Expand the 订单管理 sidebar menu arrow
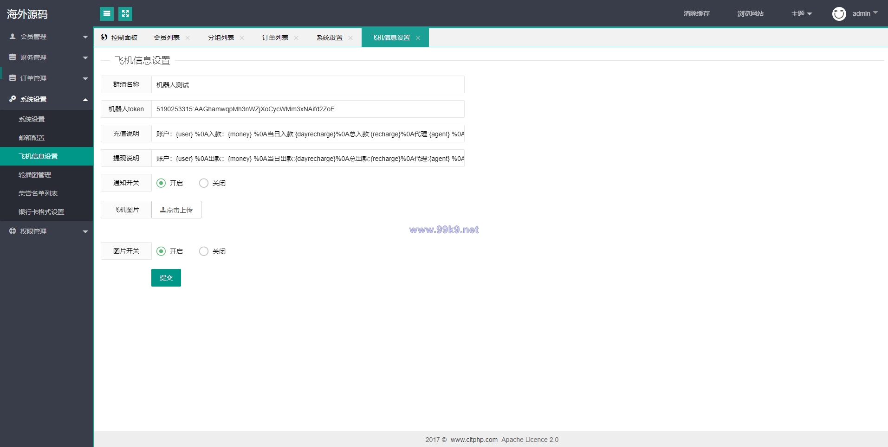Viewport: 888px width, 447px height. 85,79
